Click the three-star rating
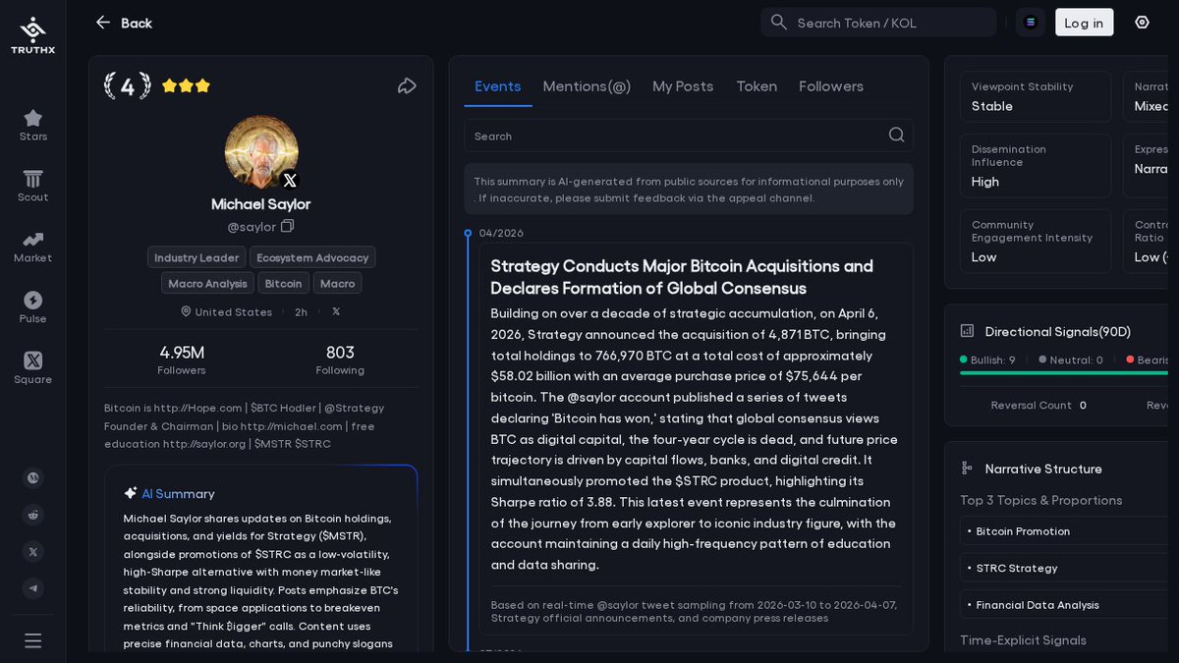 [186, 86]
